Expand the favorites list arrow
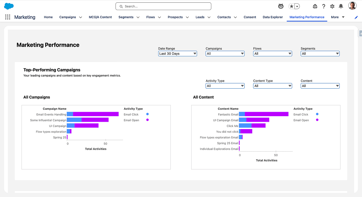Screen dimensions: 362x197 pos(297,6)
